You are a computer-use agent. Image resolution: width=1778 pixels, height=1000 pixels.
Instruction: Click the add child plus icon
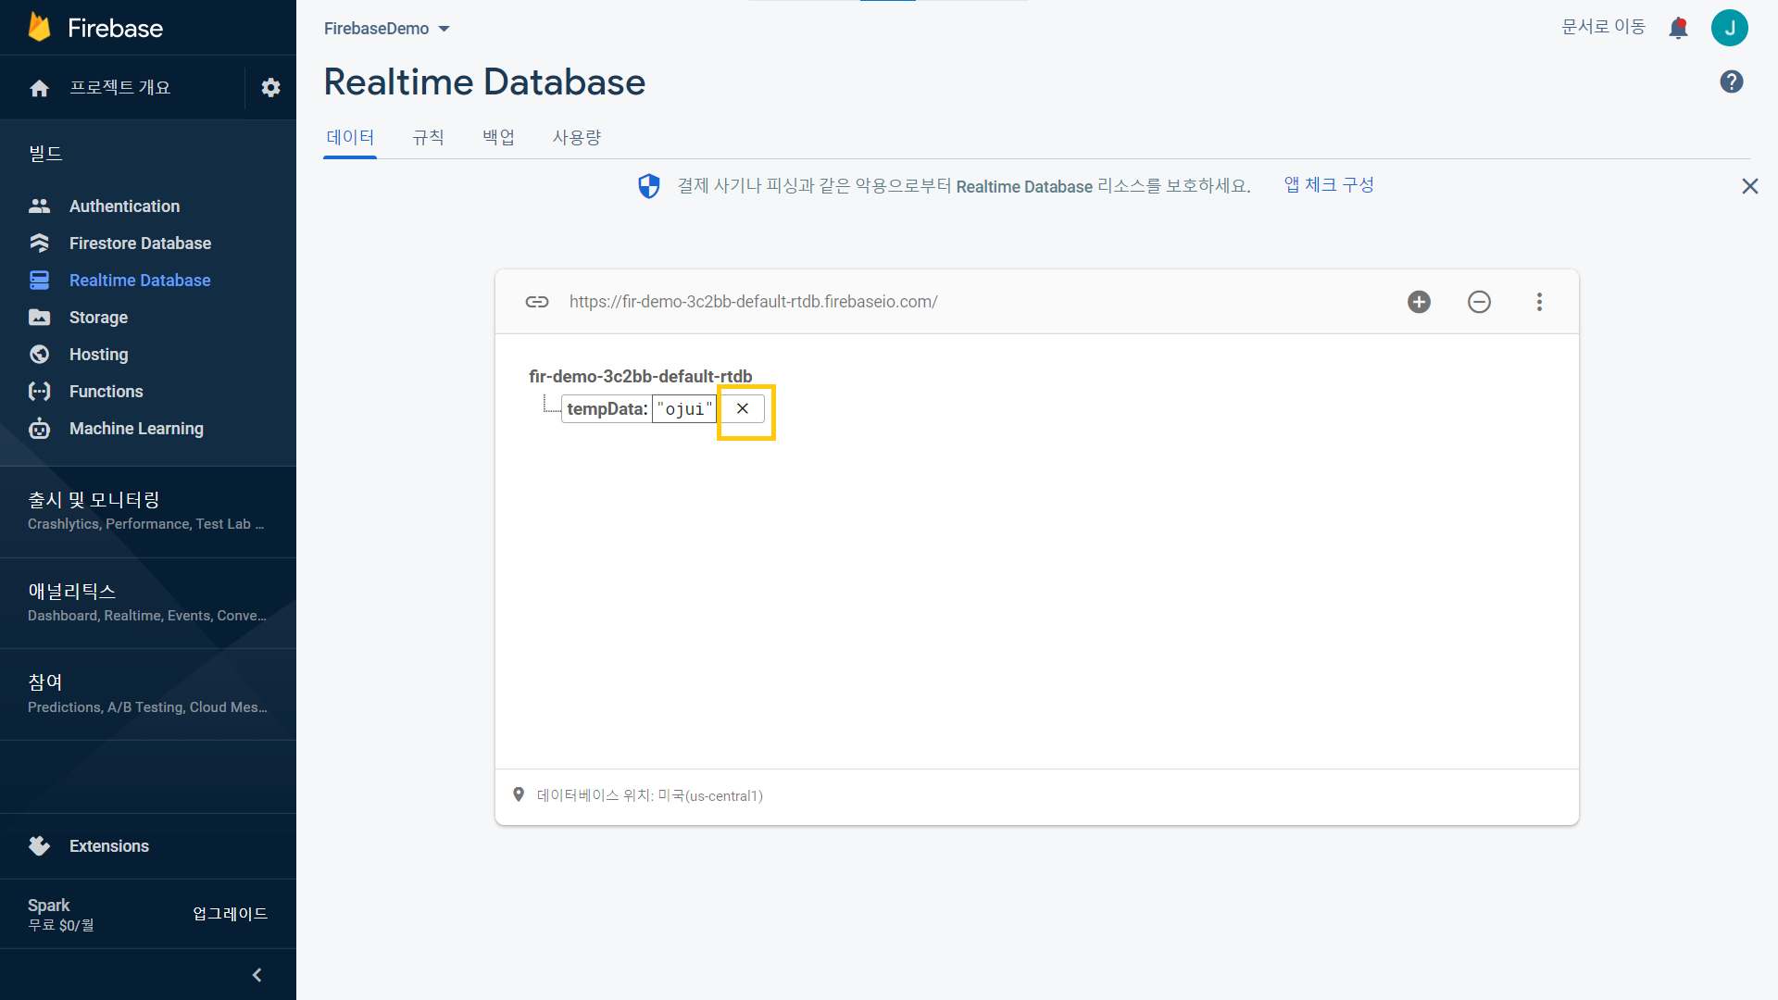pos(1419,302)
